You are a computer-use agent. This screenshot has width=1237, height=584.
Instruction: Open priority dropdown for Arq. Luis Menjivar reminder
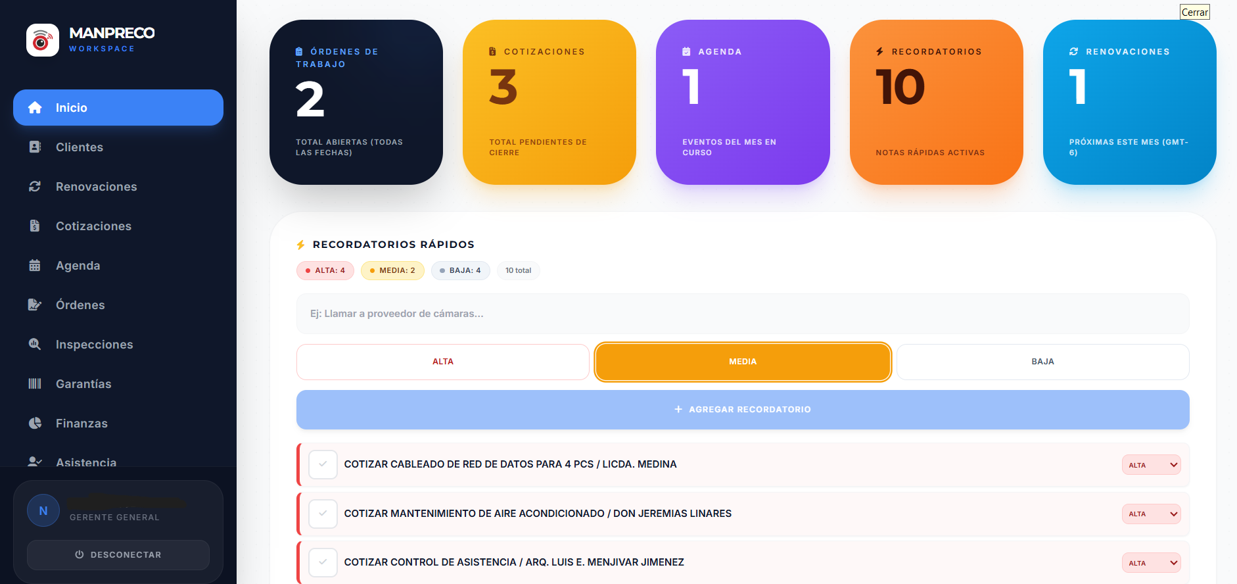[x=1151, y=563]
